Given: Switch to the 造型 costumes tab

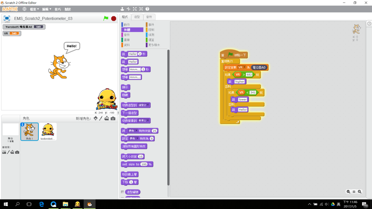Looking at the screenshot, I should pos(137,17).
